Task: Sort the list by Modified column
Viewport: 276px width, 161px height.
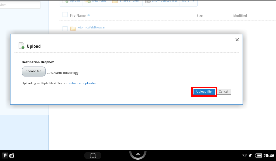Action: point(240,16)
